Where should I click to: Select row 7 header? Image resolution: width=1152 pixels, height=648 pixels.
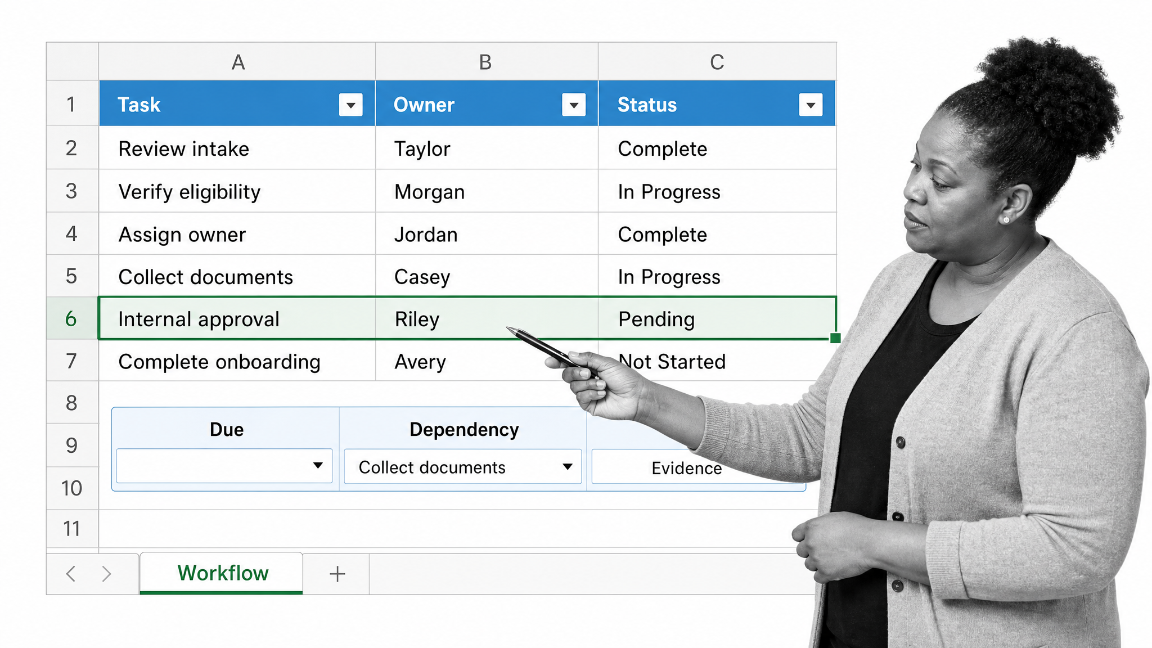tap(72, 361)
